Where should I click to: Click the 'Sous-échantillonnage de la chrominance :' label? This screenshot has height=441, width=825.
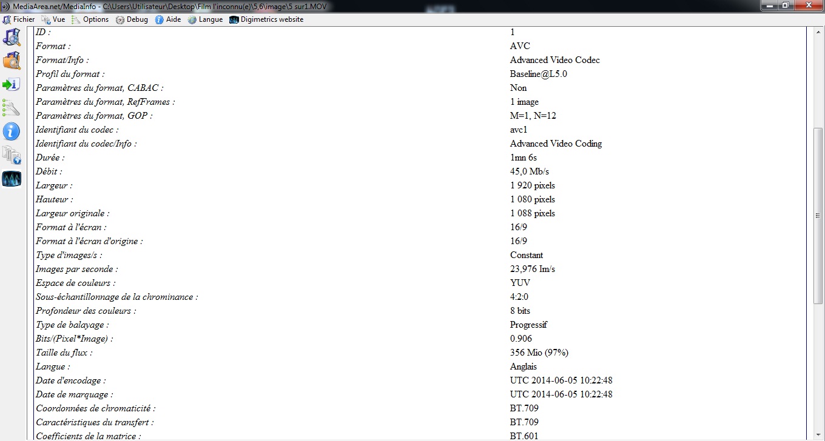117,297
